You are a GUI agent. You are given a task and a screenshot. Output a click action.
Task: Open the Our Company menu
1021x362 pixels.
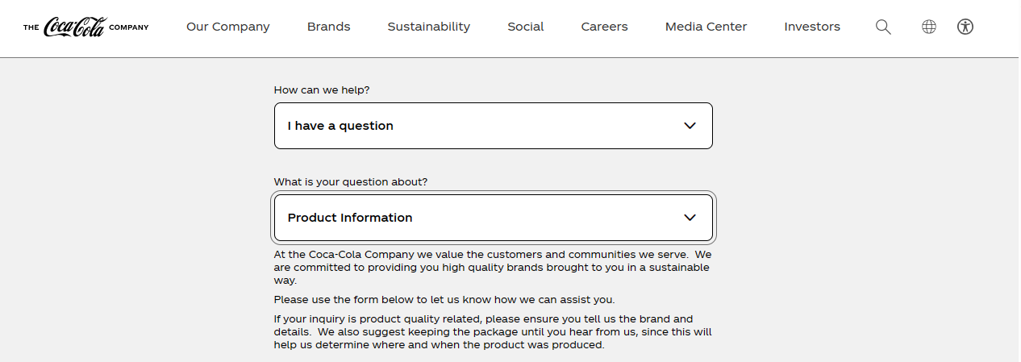tap(227, 27)
